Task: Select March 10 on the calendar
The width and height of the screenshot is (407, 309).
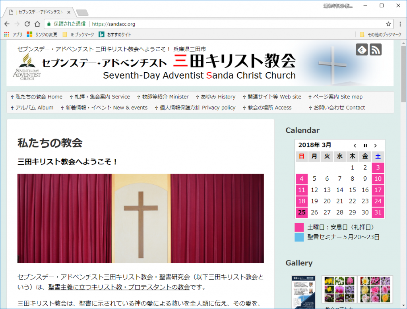Action: tap(378, 179)
